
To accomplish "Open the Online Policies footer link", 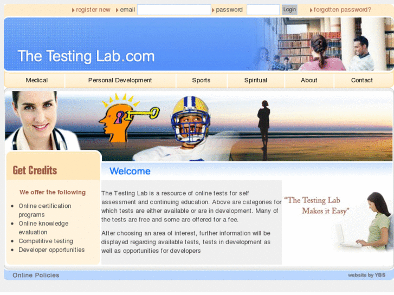I will tap(36, 275).
